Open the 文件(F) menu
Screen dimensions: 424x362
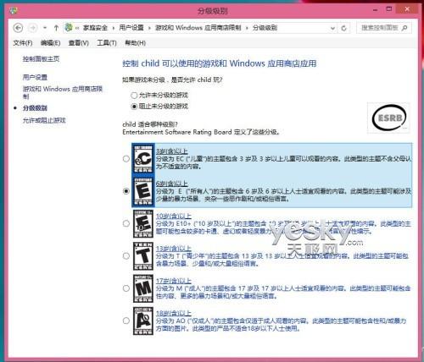(23, 43)
